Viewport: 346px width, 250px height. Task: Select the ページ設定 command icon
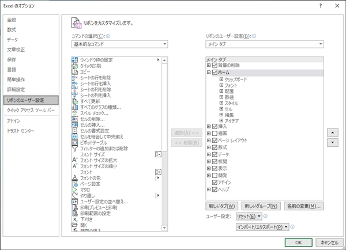pyautogui.click(x=75, y=184)
